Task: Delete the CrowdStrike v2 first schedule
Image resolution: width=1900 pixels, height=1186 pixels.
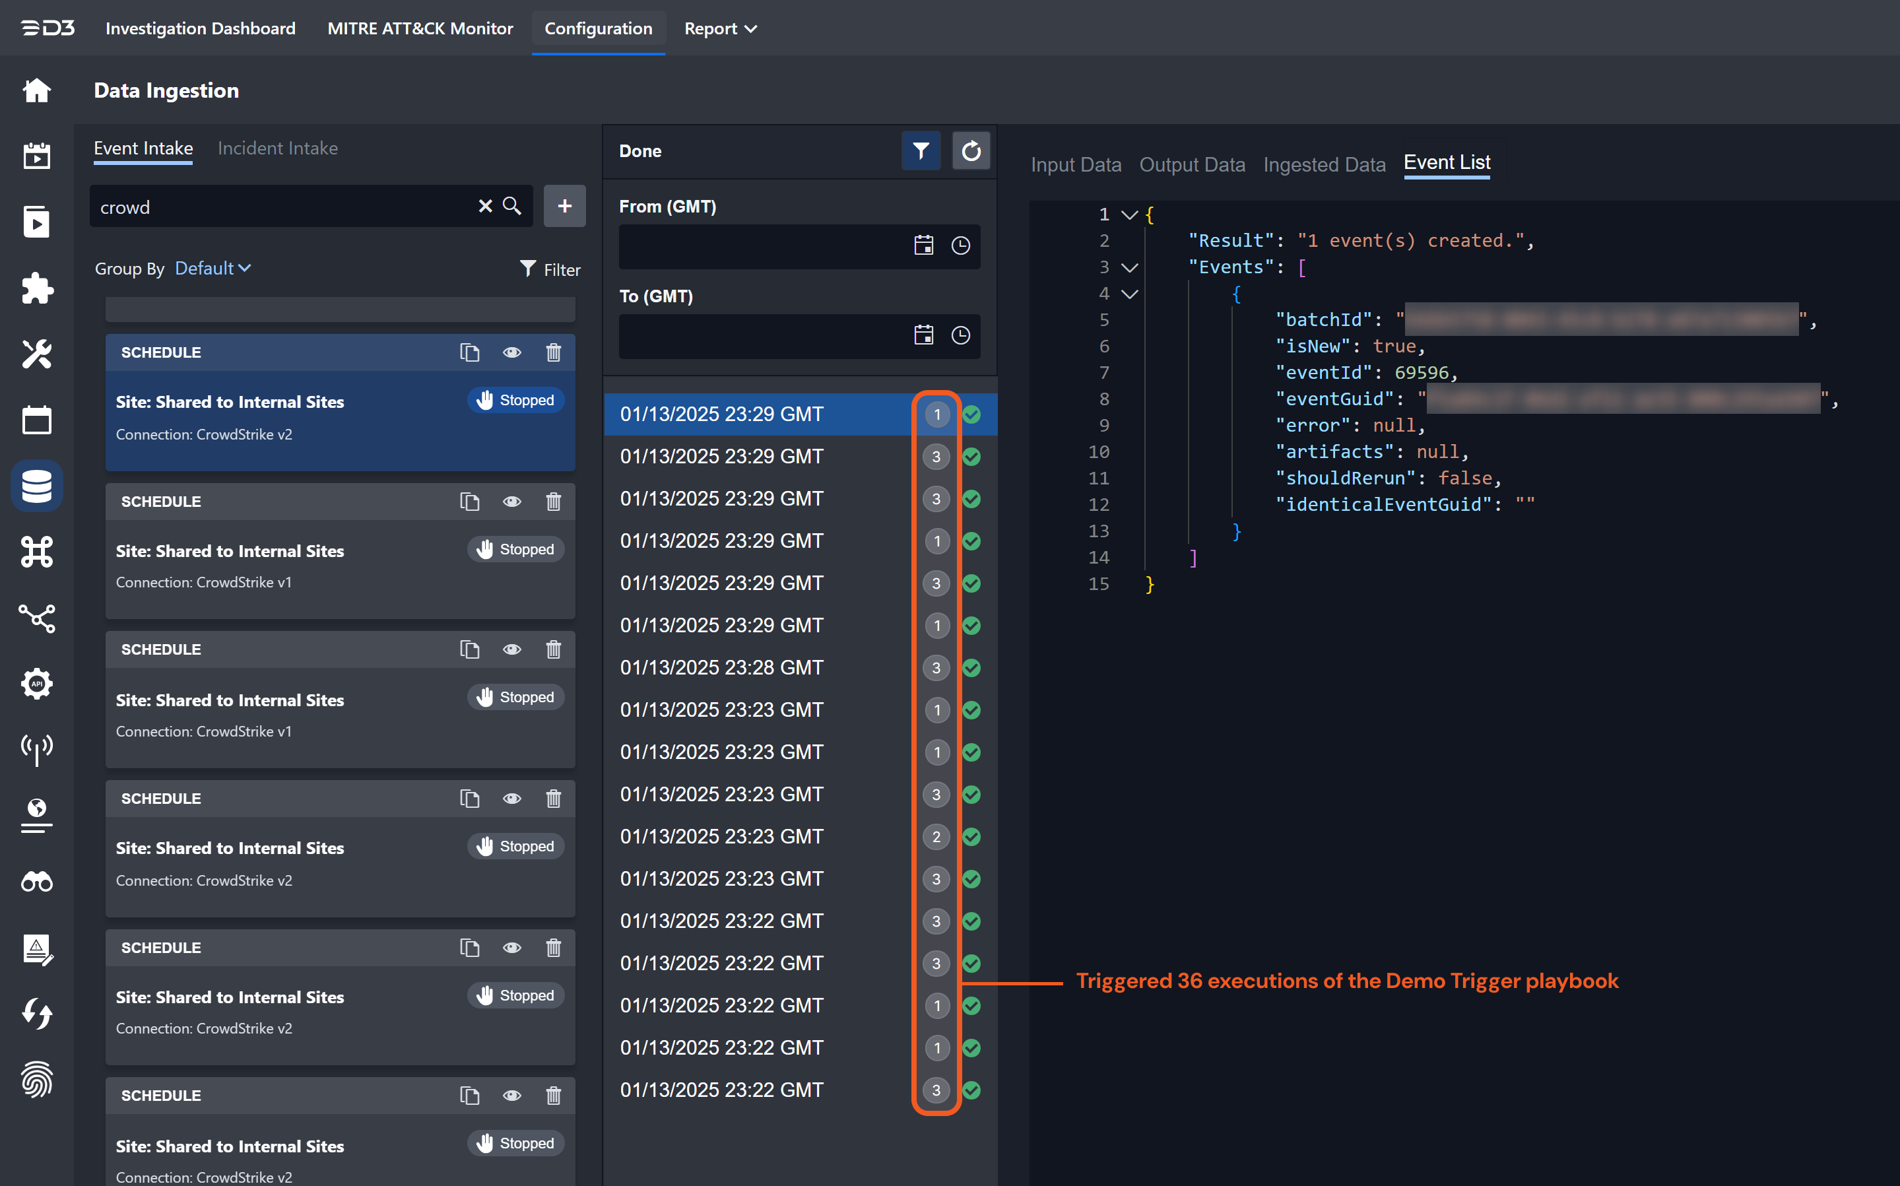Action: coord(554,352)
